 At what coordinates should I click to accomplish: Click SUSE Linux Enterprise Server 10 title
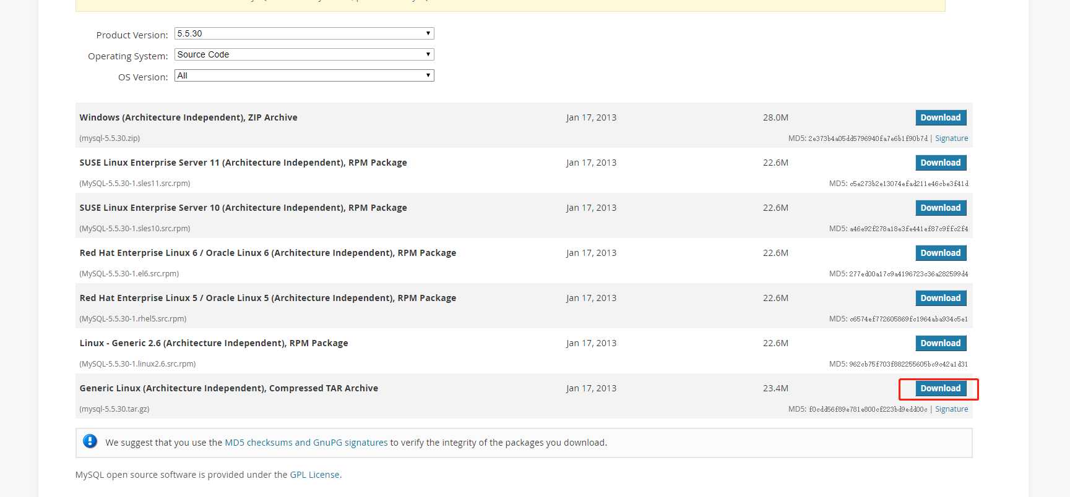[x=243, y=208]
